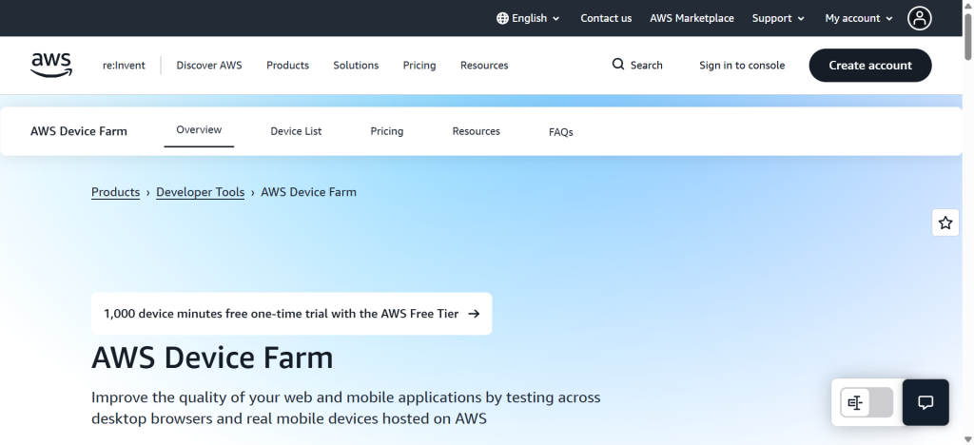Click the AWS Device Farm main heading

click(212, 358)
